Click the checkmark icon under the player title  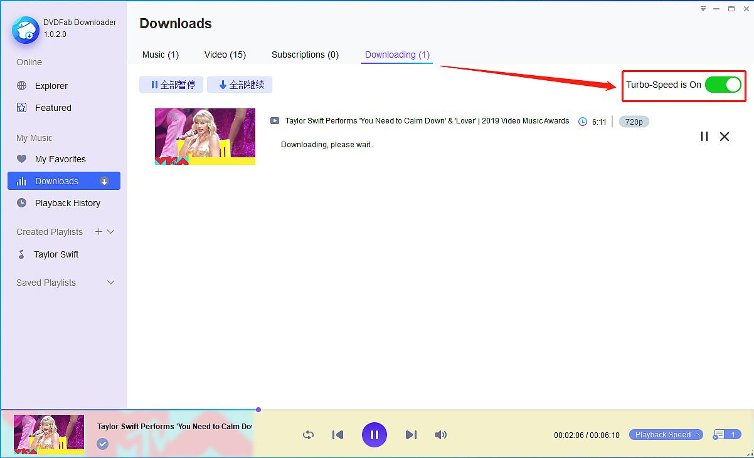[x=103, y=444]
